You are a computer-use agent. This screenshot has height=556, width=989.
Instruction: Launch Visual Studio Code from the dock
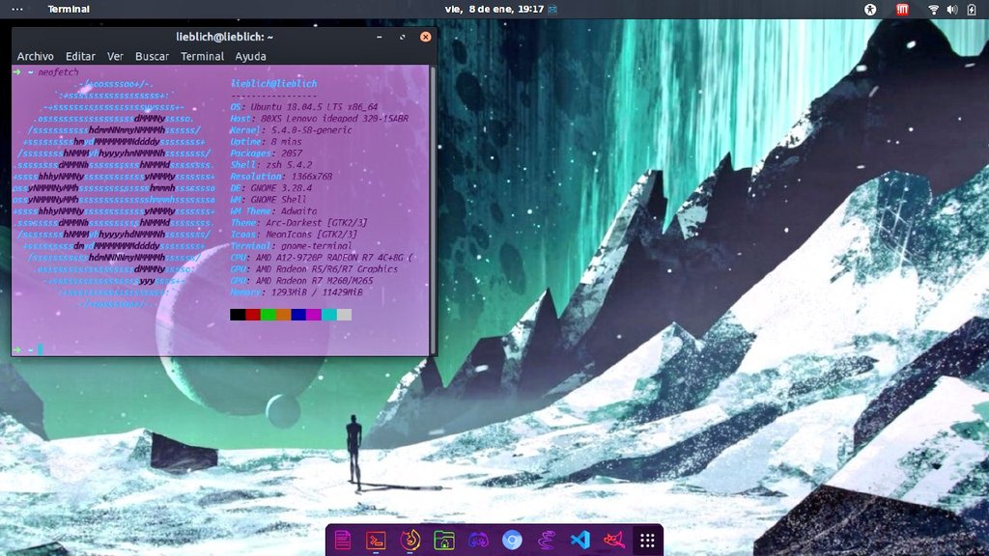579,541
